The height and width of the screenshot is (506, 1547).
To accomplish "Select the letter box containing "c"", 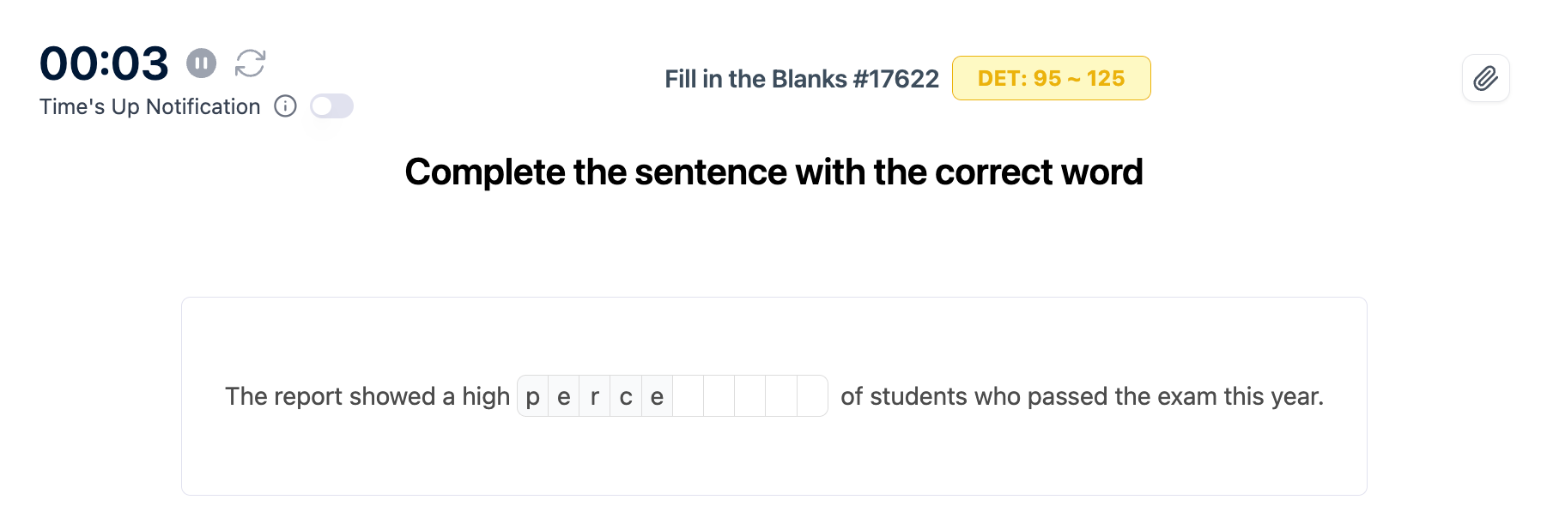I will click(626, 396).
